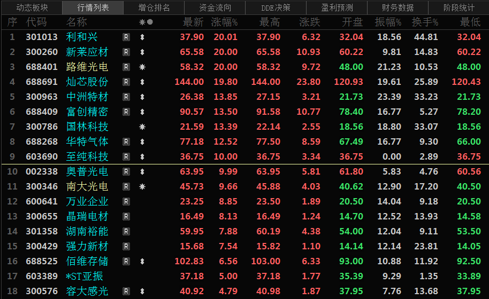Screen dimensions: 489x299
Task: Click the R badge for 万业企业
Action: (126, 202)
